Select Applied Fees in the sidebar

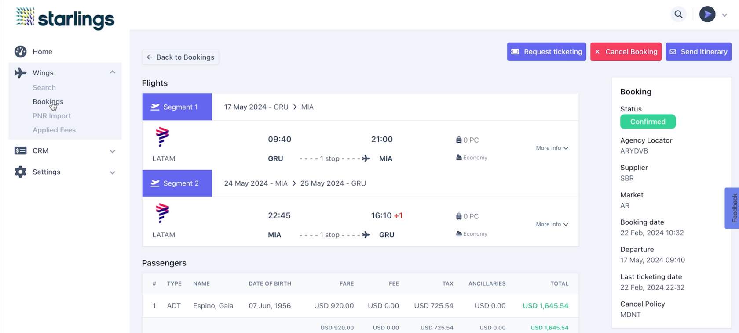[54, 130]
